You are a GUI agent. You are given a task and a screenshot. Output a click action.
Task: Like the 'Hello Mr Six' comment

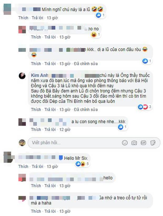pyautogui.click(x=23, y=166)
